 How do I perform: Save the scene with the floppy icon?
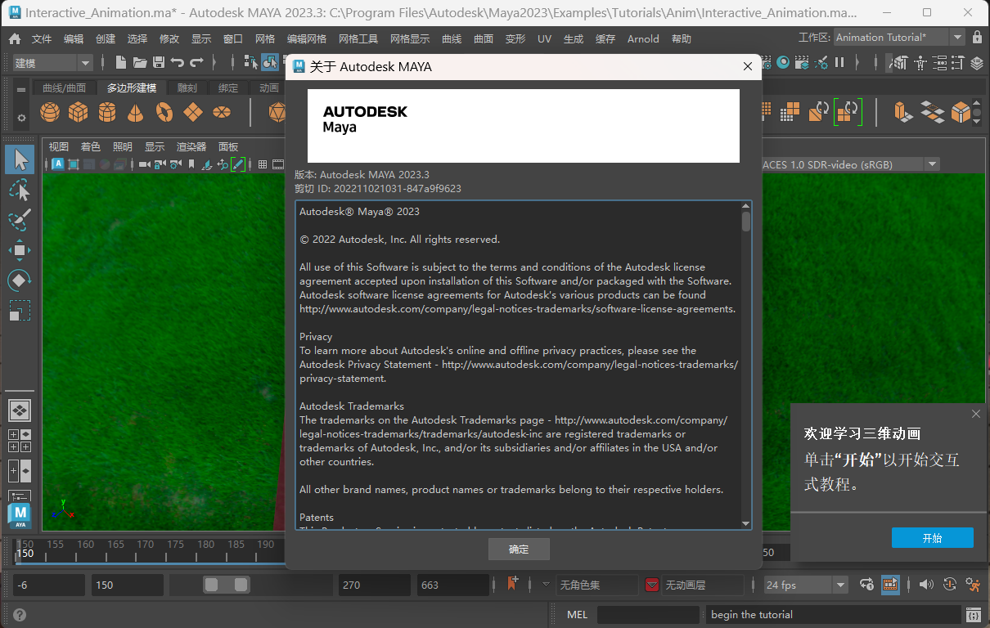tap(159, 62)
